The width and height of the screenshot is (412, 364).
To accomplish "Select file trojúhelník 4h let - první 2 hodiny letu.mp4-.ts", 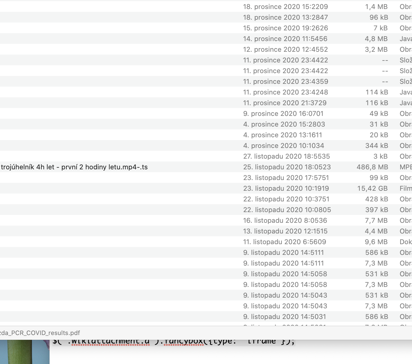I will coord(74,167).
